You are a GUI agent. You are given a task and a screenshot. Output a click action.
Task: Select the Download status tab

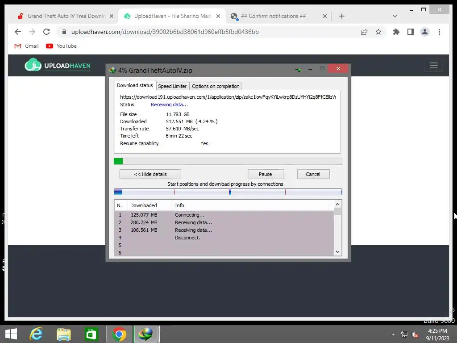135,85
